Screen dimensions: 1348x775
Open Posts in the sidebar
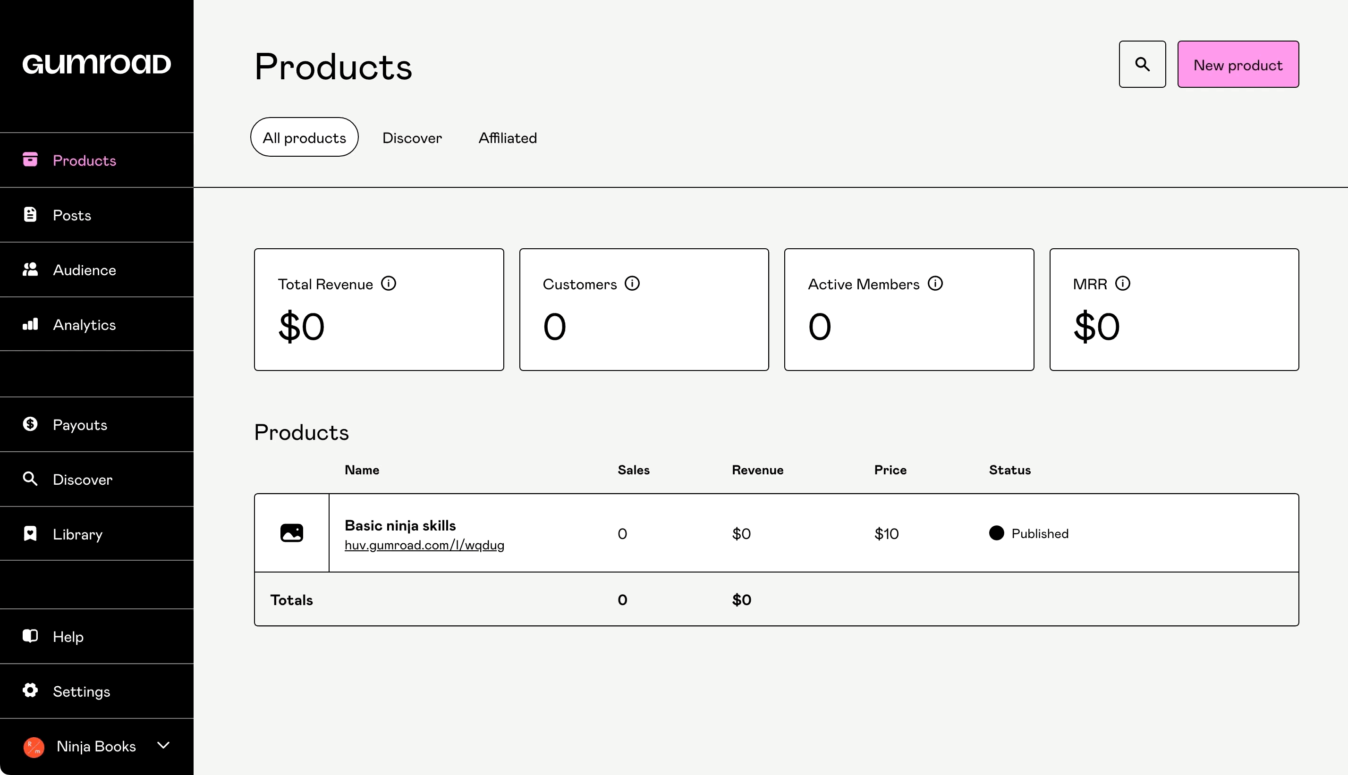[97, 215]
